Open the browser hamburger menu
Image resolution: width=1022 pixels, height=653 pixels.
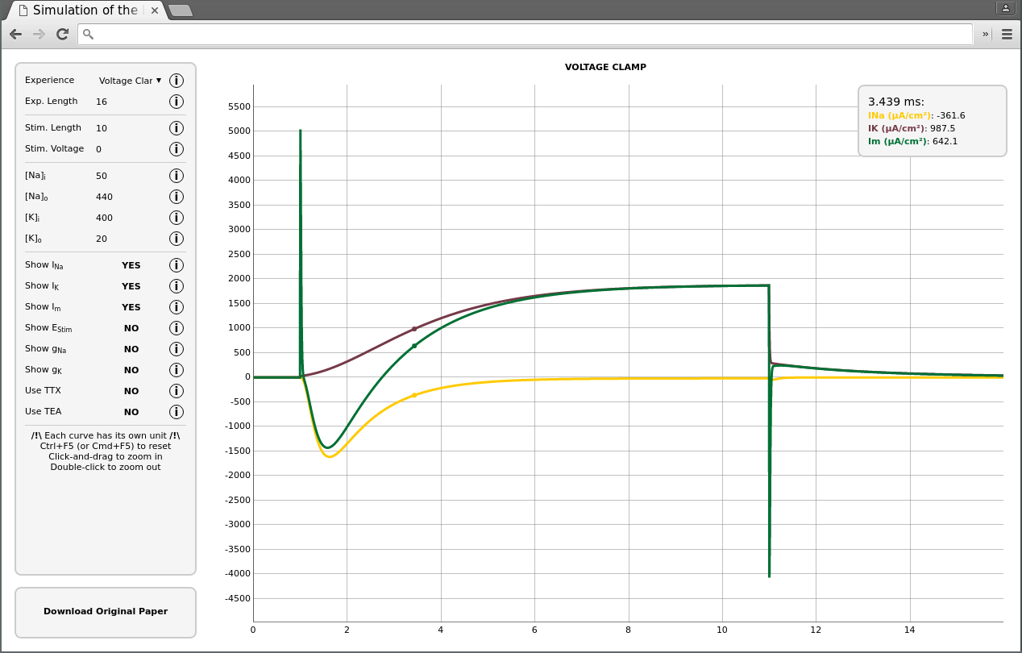(x=1007, y=34)
